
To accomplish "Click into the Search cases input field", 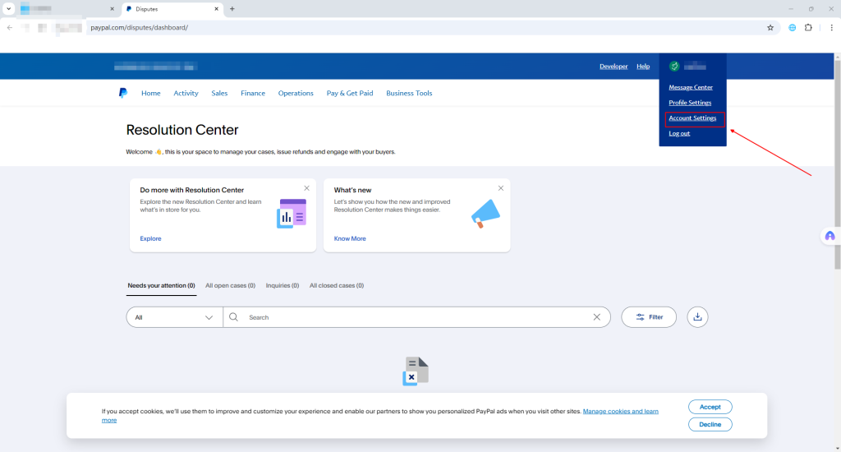I will click(x=416, y=317).
